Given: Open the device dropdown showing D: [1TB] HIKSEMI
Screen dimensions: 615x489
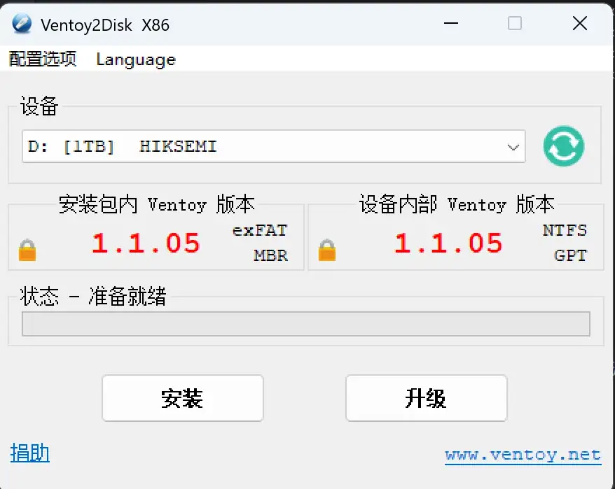Looking at the screenshot, I should coord(274,146).
